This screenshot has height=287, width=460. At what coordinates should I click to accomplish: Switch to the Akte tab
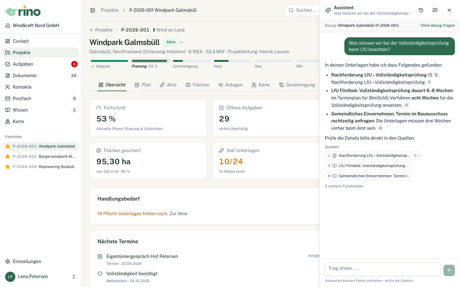coord(168,85)
